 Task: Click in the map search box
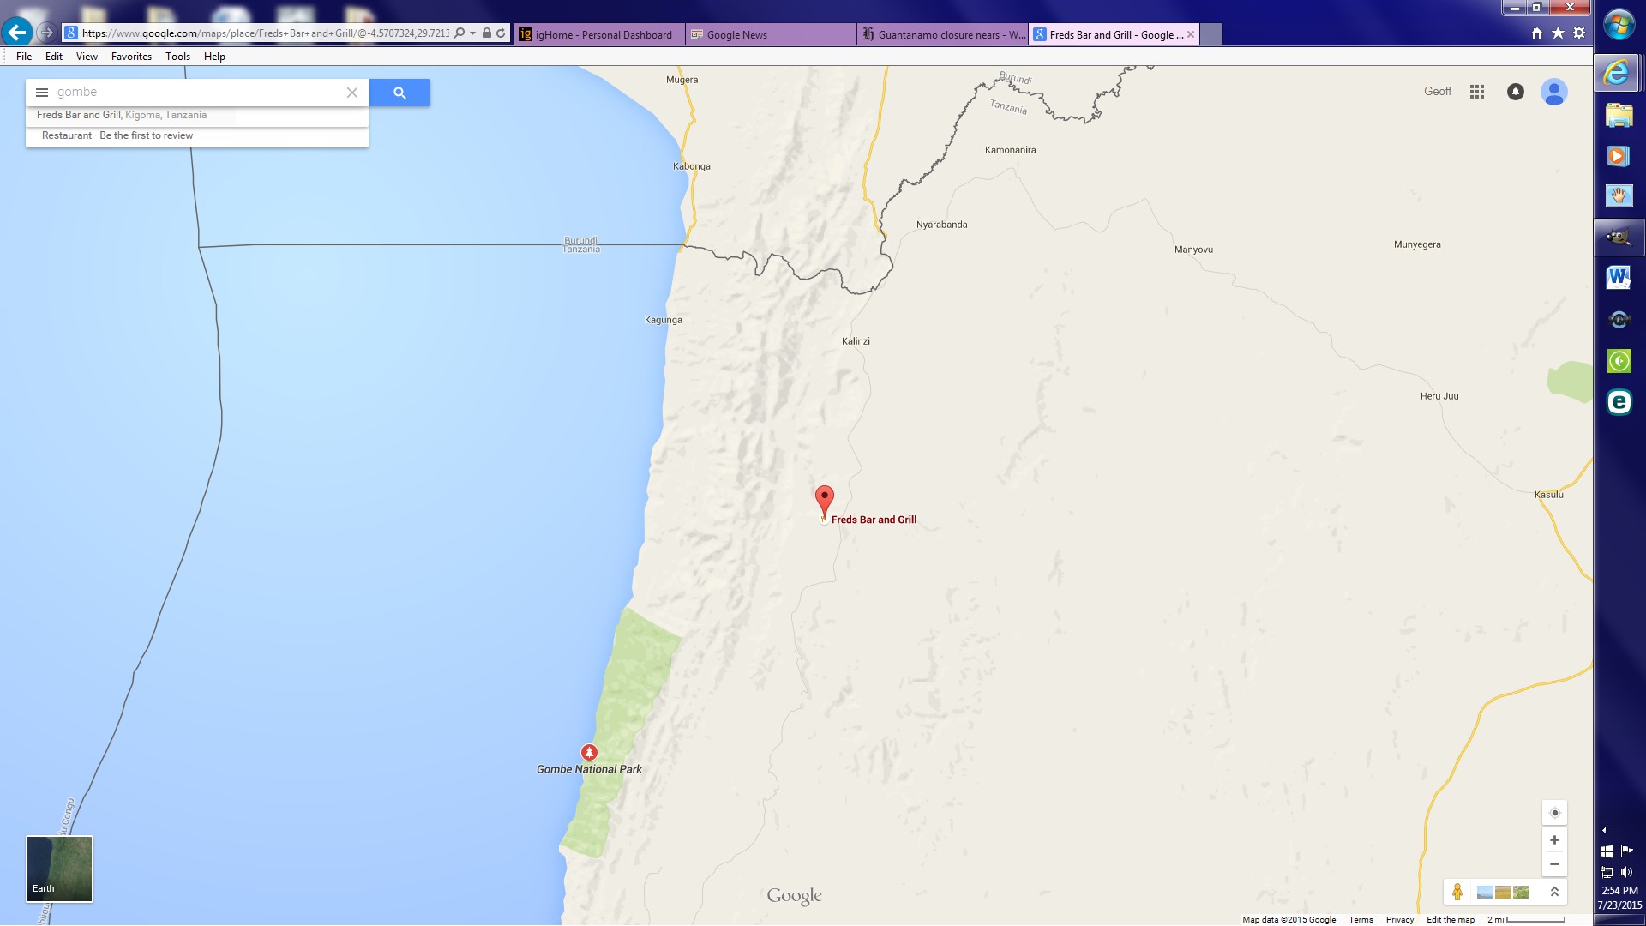[x=199, y=93]
